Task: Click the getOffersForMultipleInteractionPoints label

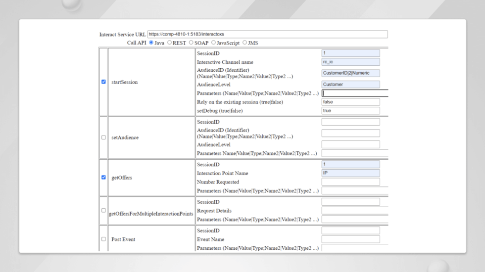Action: [x=151, y=214]
